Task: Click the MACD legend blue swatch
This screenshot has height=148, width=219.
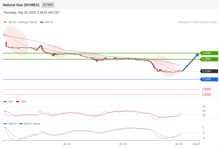Action: coord(5,124)
